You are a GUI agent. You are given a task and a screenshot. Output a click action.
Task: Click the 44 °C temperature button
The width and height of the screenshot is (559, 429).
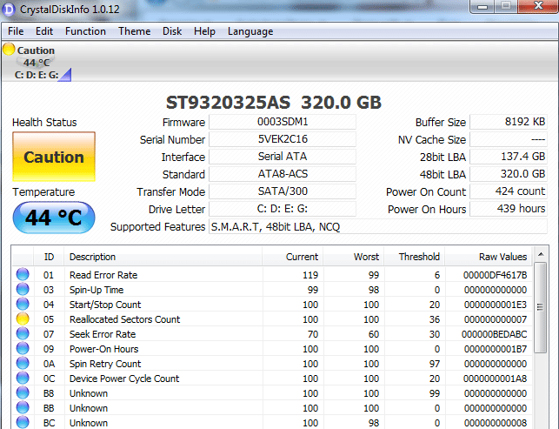pos(54,218)
